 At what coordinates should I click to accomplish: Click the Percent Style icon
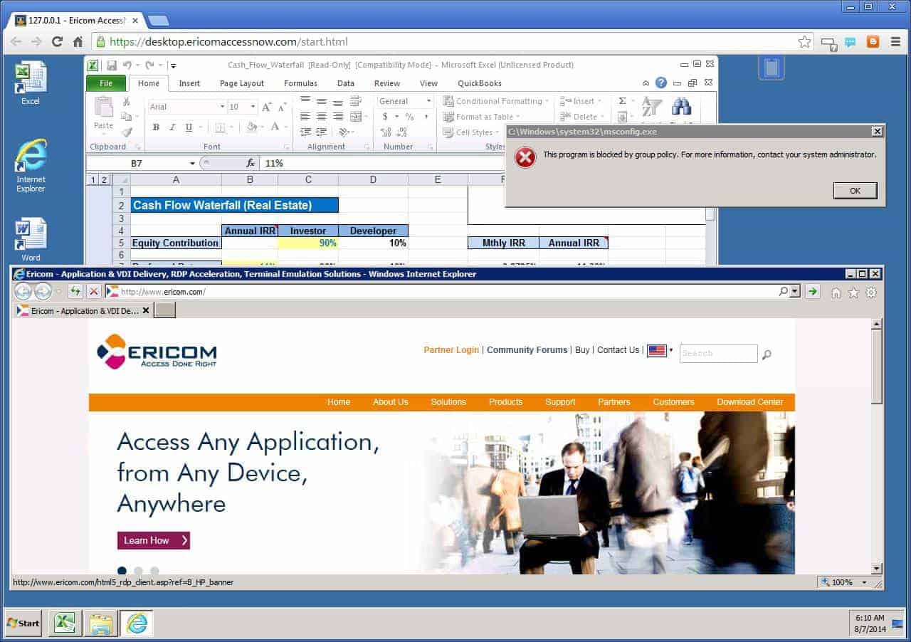click(x=409, y=117)
